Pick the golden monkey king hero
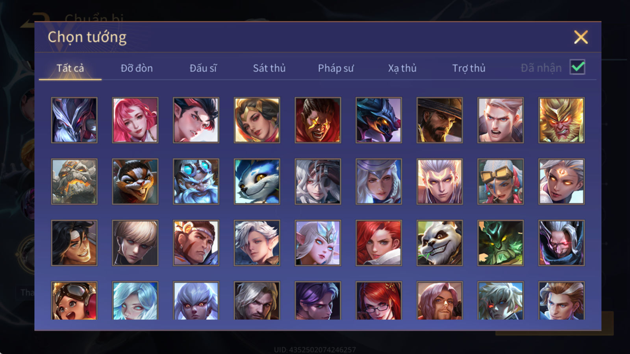 561,120
